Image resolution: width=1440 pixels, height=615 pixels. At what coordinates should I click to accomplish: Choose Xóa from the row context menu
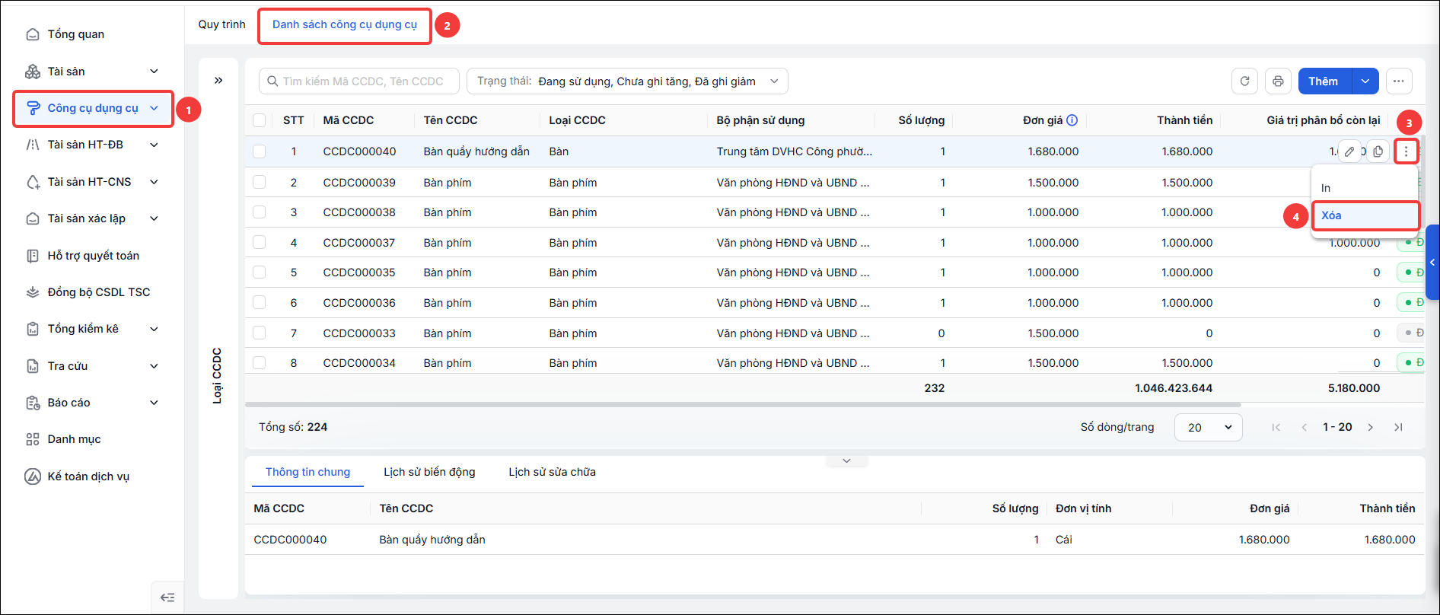tap(1365, 215)
